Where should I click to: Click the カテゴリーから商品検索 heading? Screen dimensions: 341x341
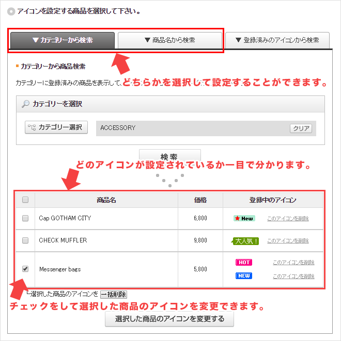point(53,67)
